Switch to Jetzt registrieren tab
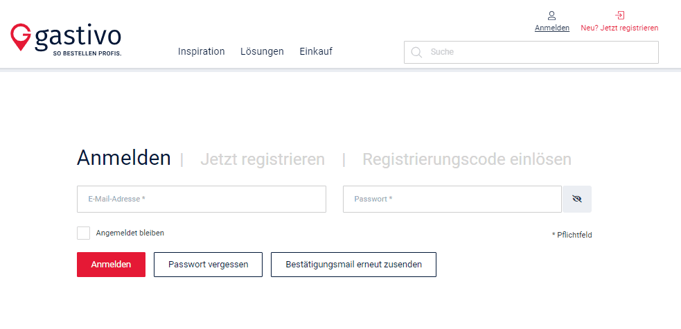The height and width of the screenshot is (329, 681). point(263,159)
